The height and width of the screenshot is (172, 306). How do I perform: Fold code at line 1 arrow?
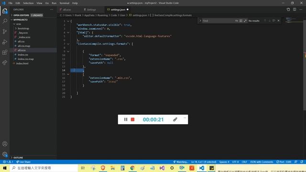point(68,21)
